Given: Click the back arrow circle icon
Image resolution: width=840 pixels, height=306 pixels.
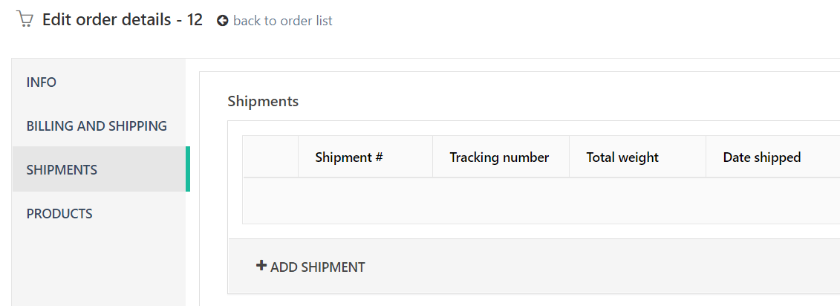Looking at the screenshot, I should [222, 21].
